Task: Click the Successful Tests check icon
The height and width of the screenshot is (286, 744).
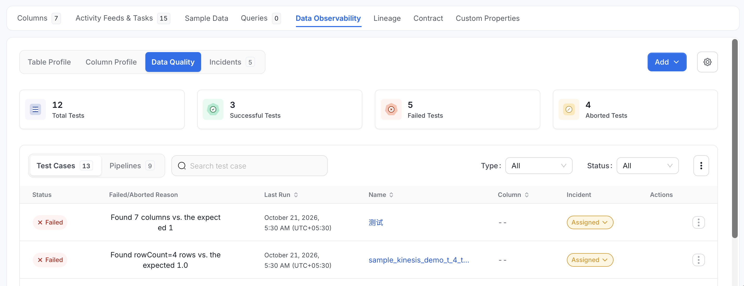Action: tap(213, 109)
